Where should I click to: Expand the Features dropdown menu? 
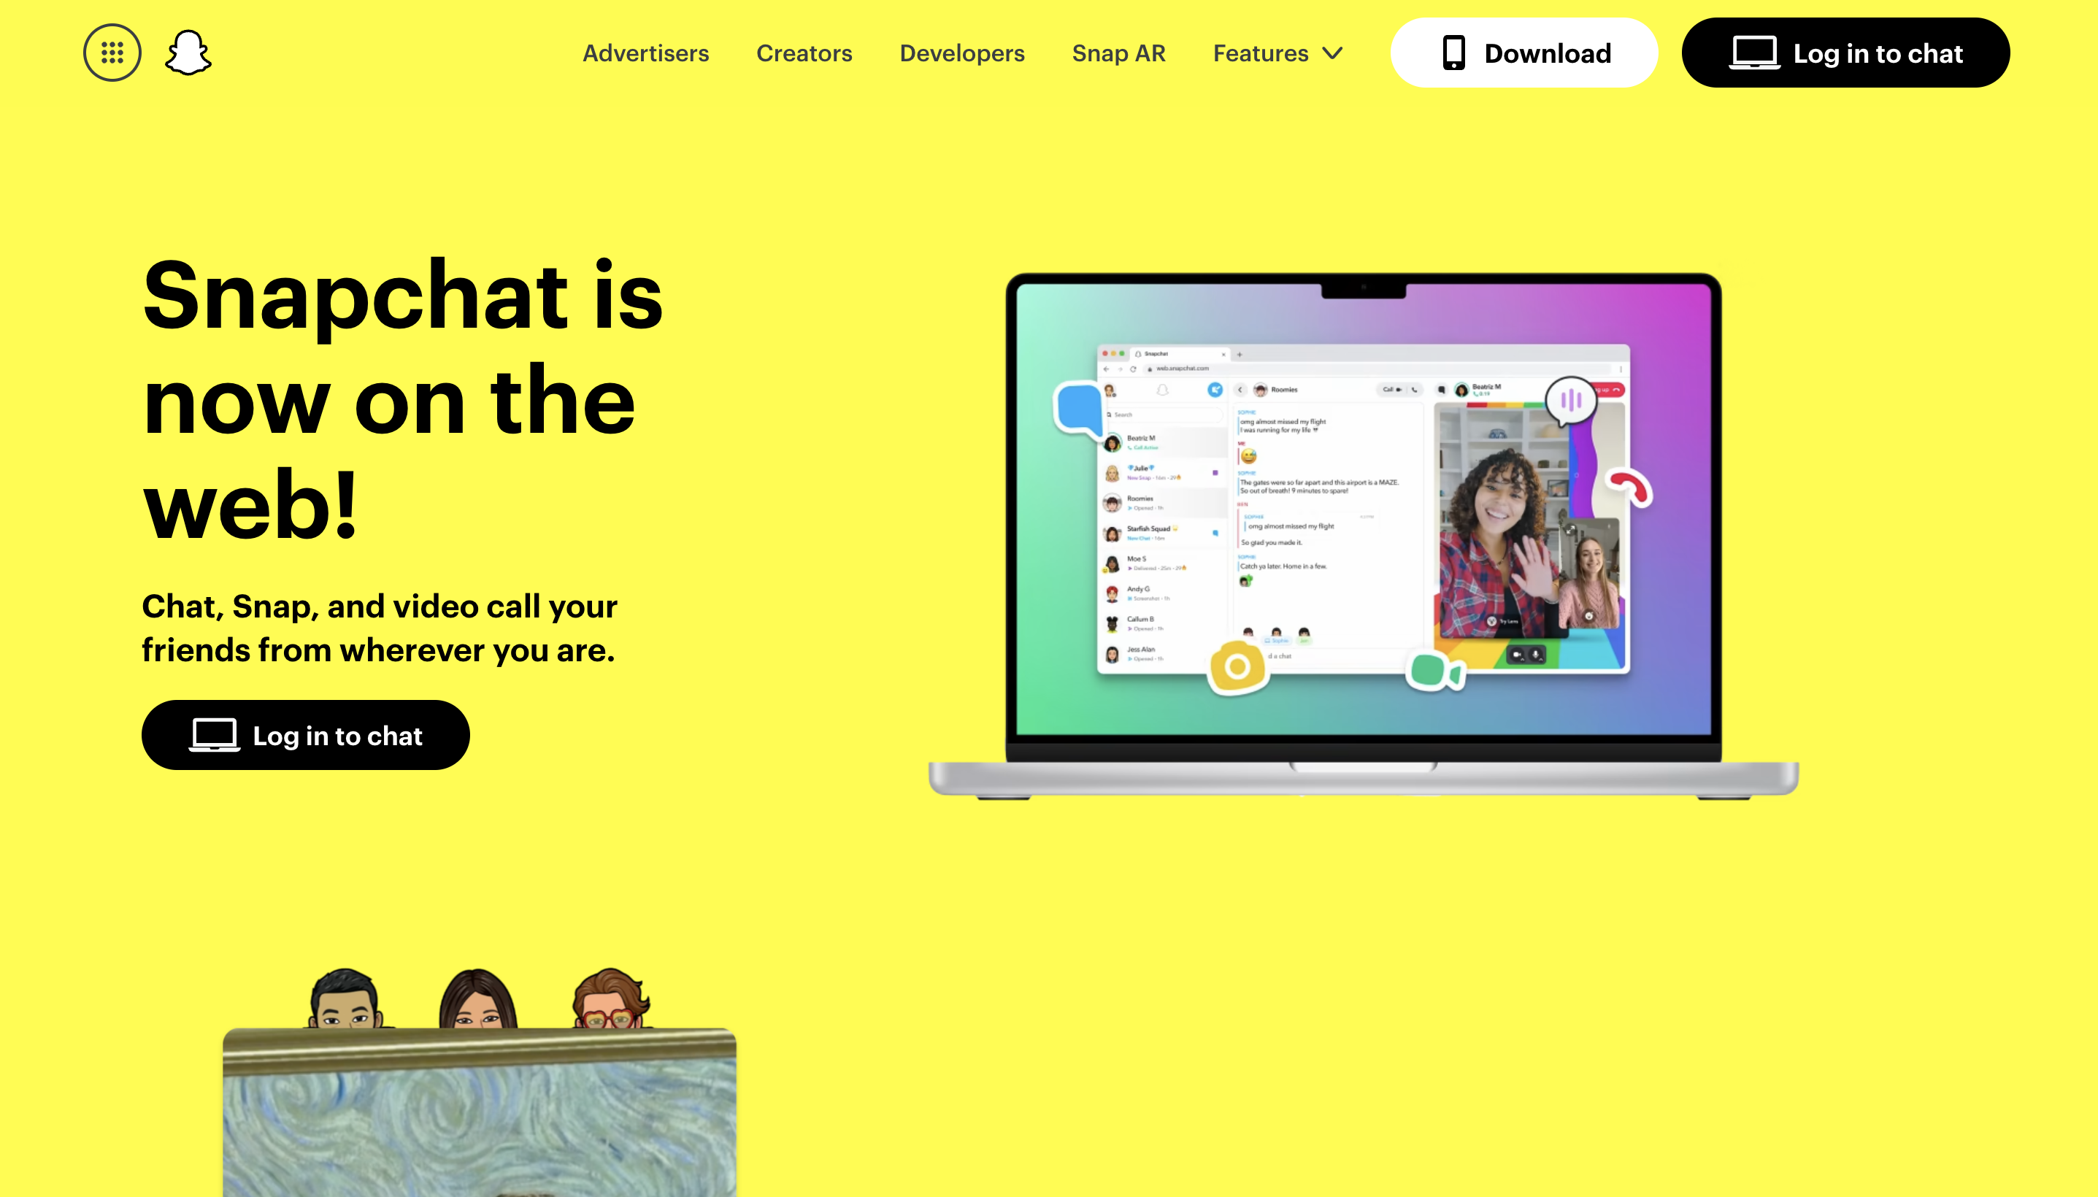pos(1274,53)
